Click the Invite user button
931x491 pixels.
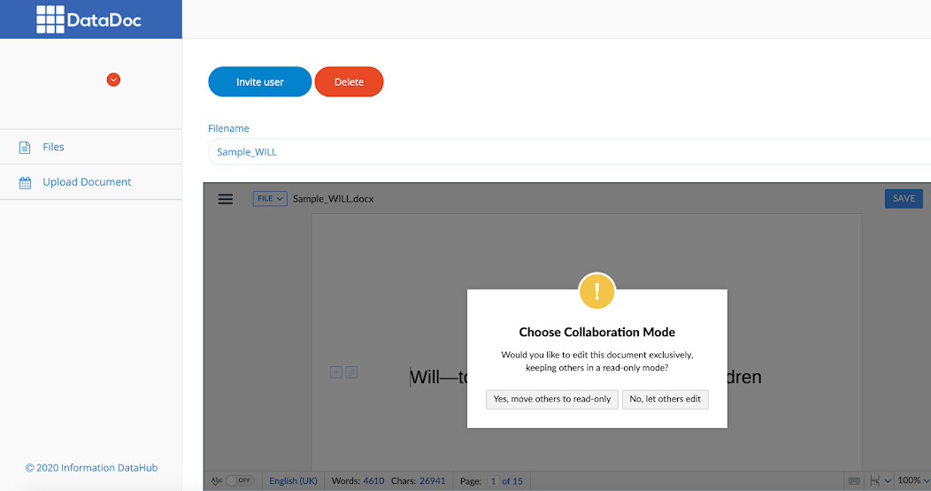click(259, 82)
